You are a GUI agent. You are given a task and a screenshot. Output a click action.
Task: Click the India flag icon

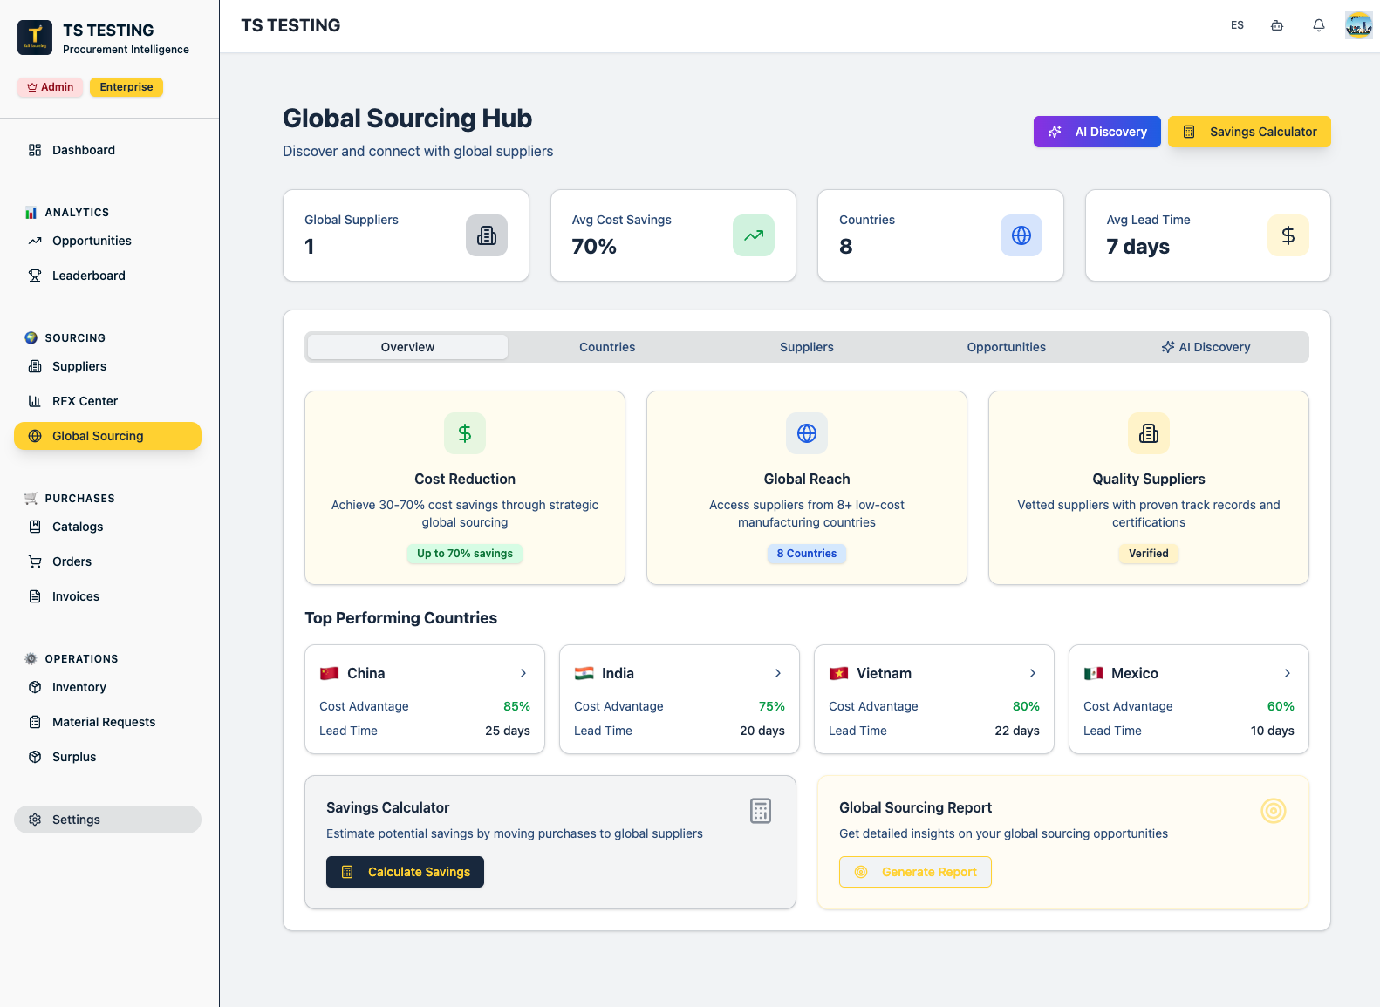pyautogui.click(x=584, y=673)
